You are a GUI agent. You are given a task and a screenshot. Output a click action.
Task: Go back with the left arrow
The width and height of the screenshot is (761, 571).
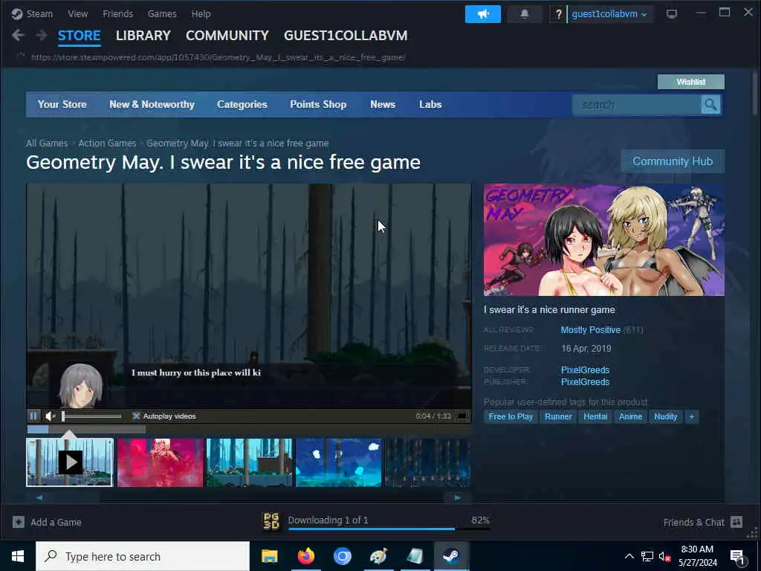tap(18, 35)
